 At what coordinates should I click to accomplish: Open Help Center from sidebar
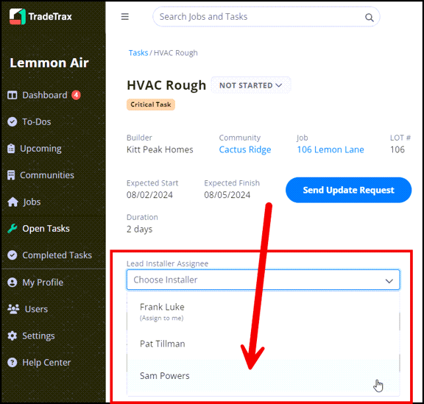point(46,362)
